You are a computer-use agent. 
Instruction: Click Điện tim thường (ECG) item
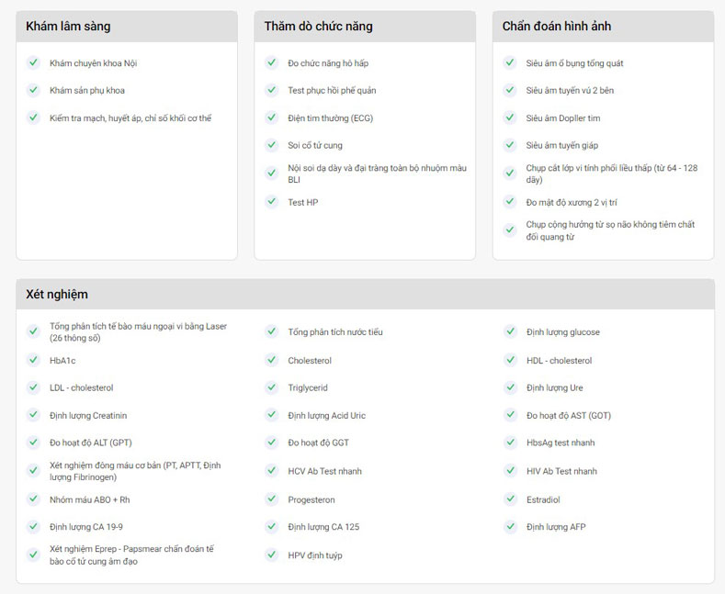tap(330, 118)
